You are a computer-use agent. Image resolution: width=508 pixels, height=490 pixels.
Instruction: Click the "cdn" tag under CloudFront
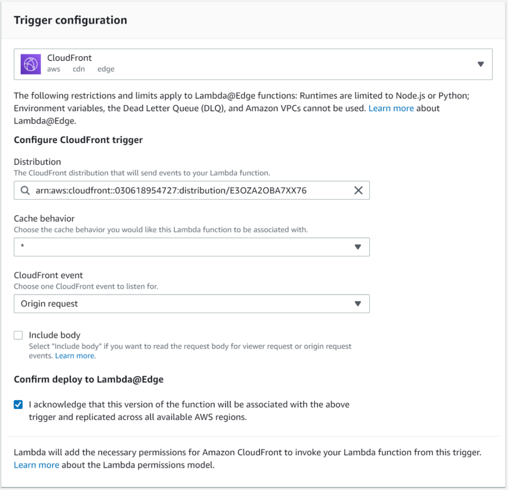click(79, 69)
